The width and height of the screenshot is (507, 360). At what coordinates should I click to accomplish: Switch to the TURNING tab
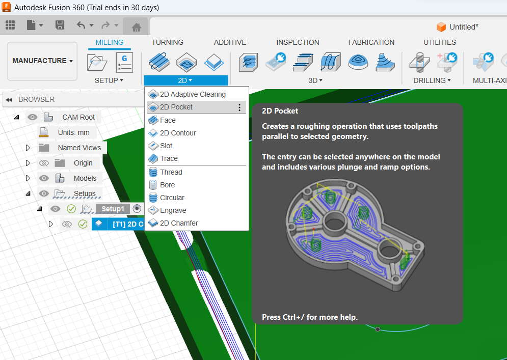(x=168, y=42)
